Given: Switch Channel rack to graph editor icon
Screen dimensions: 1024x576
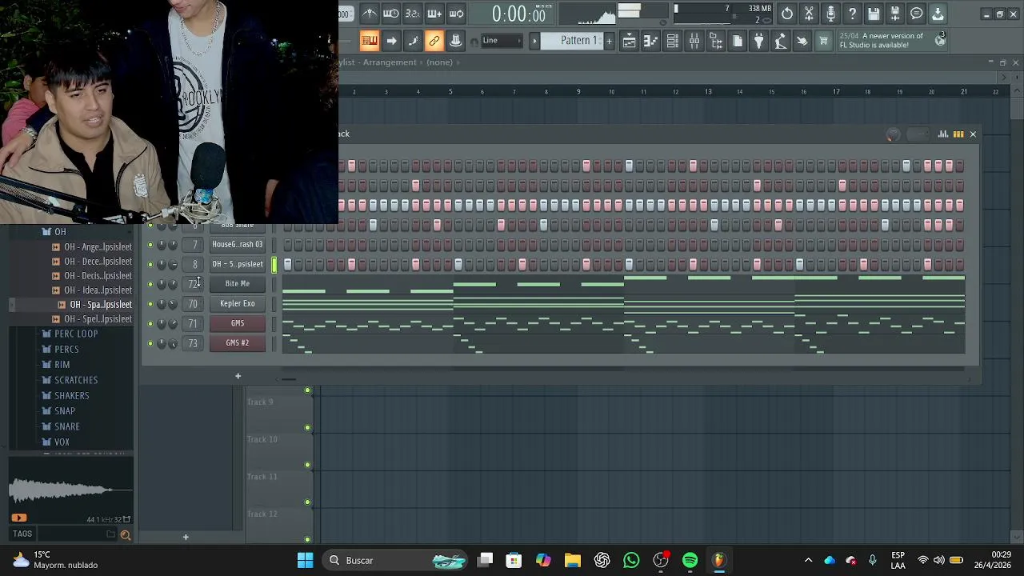Looking at the screenshot, I should [x=943, y=134].
